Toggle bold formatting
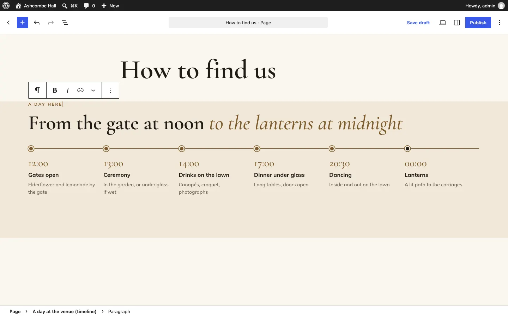The image size is (508, 317). pos(55,90)
